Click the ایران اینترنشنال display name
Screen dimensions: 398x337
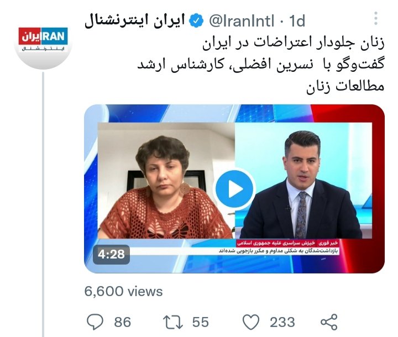[x=135, y=21]
